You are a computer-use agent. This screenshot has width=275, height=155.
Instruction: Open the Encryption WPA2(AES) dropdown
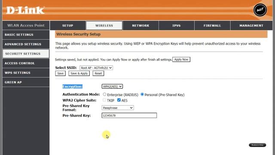(112, 87)
